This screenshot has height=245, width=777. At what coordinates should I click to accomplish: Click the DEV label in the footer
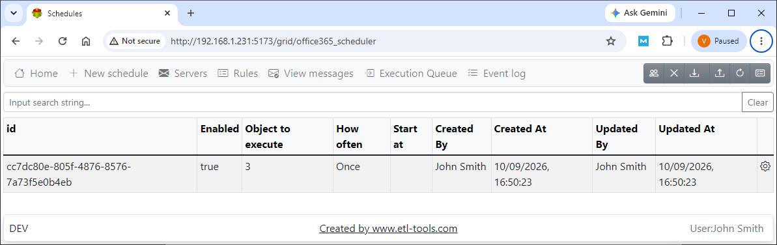tap(19, 229)
